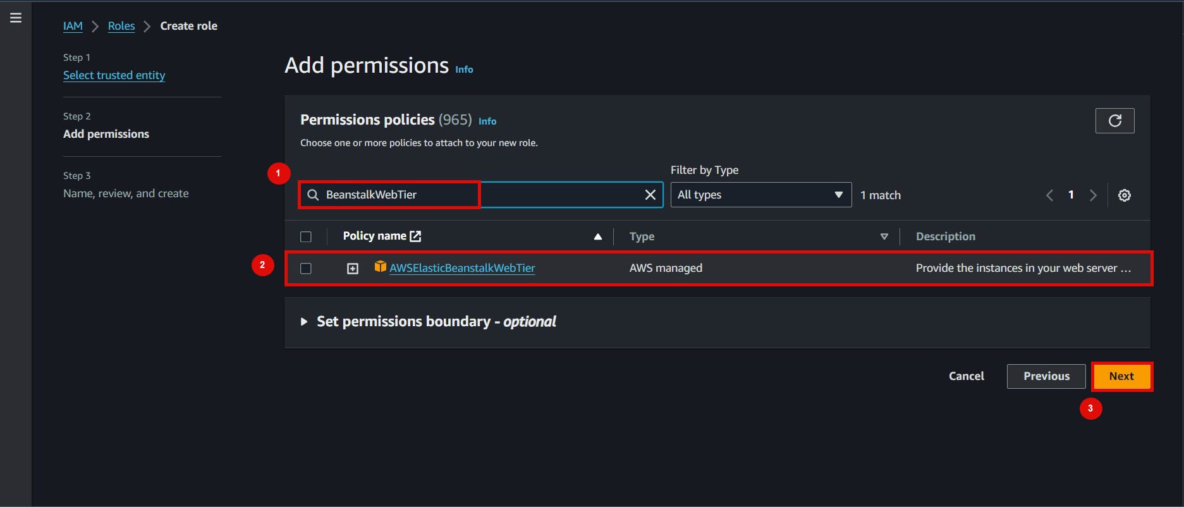Image resolution: width=1184 pixels, height=507 pixels.
Task: Select all policies header checkbox
Action: (306, 236)
